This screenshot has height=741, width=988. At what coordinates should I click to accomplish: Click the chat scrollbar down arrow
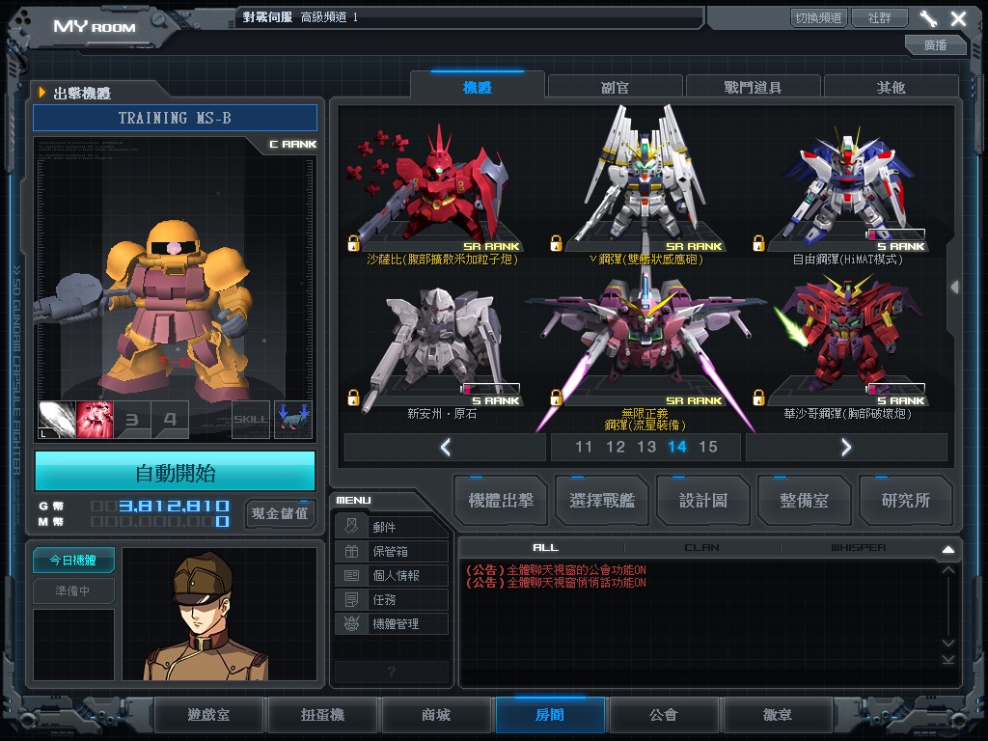coord(948,643)
